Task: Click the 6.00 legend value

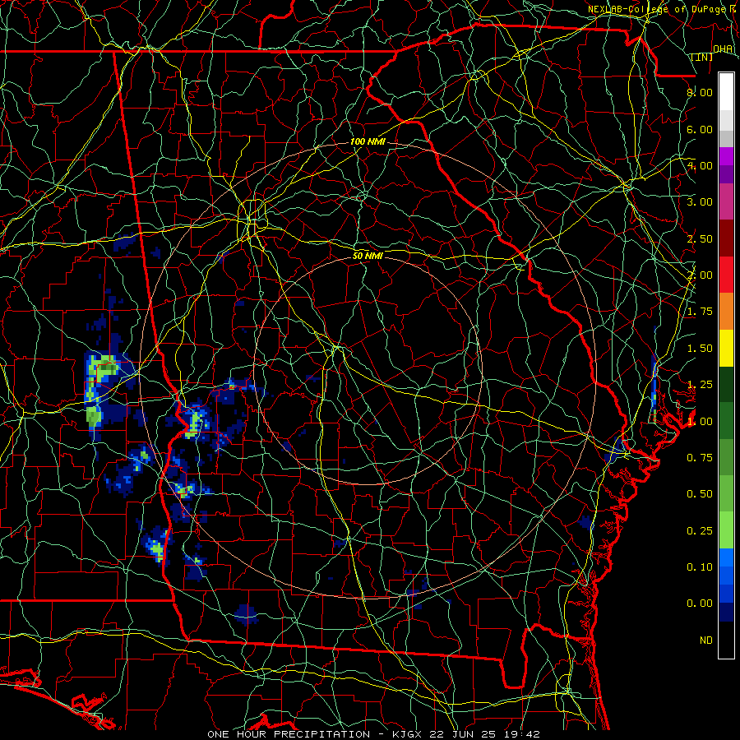Action: [x=700, y=129]
